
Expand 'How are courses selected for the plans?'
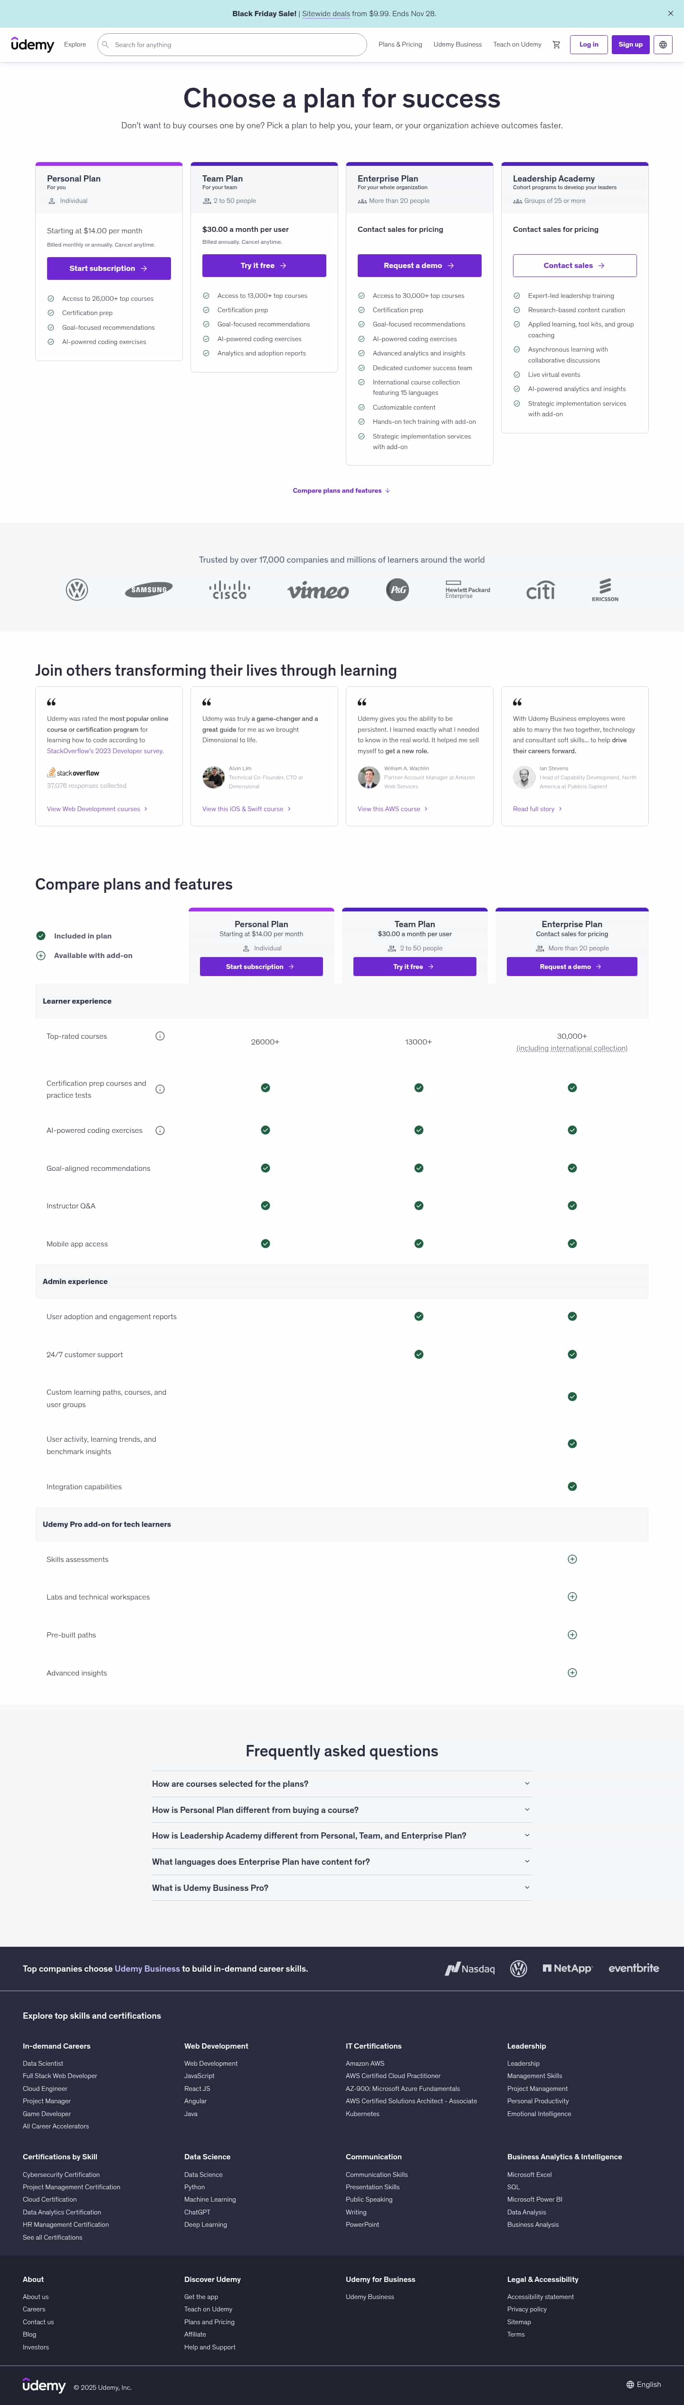(x=342, y=1784)
